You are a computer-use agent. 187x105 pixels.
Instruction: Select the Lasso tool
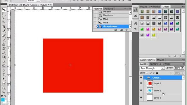[x=4, y=18]
